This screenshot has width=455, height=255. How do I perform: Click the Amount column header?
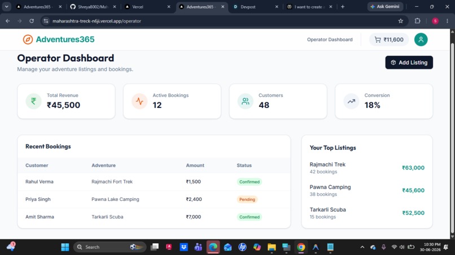coord(195,165)
